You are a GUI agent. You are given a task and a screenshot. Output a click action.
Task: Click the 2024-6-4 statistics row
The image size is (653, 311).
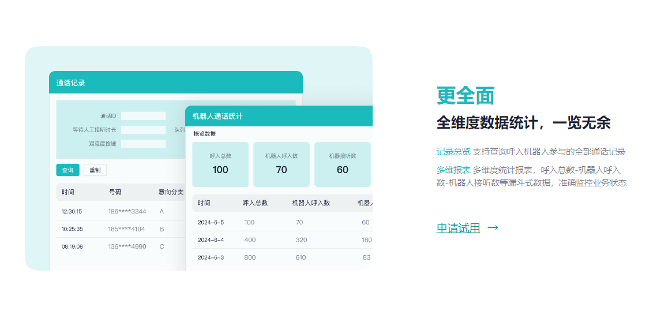pyautogui.click(x=282, y=239)
